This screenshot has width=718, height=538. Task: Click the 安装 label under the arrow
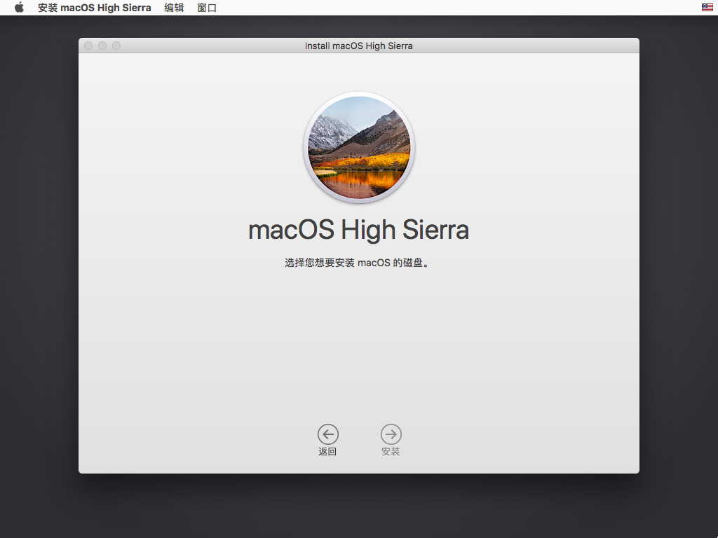(391, 452)
